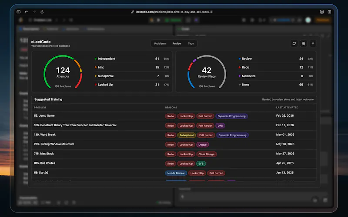This screenshot has height=217, width=348.
Task: Click the May 28, 2026 date cell
Action: (285, 144)
